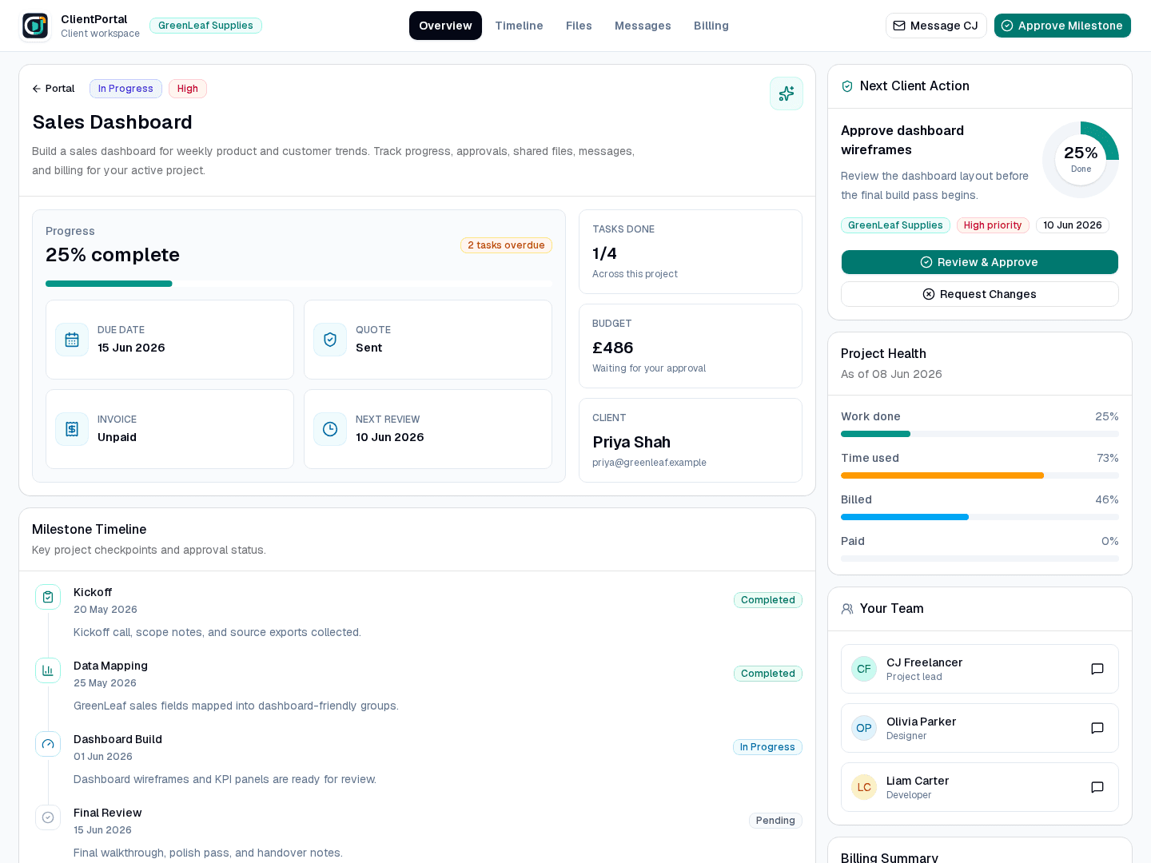Click the priya@greenleaf.example email text

[649, 463]
